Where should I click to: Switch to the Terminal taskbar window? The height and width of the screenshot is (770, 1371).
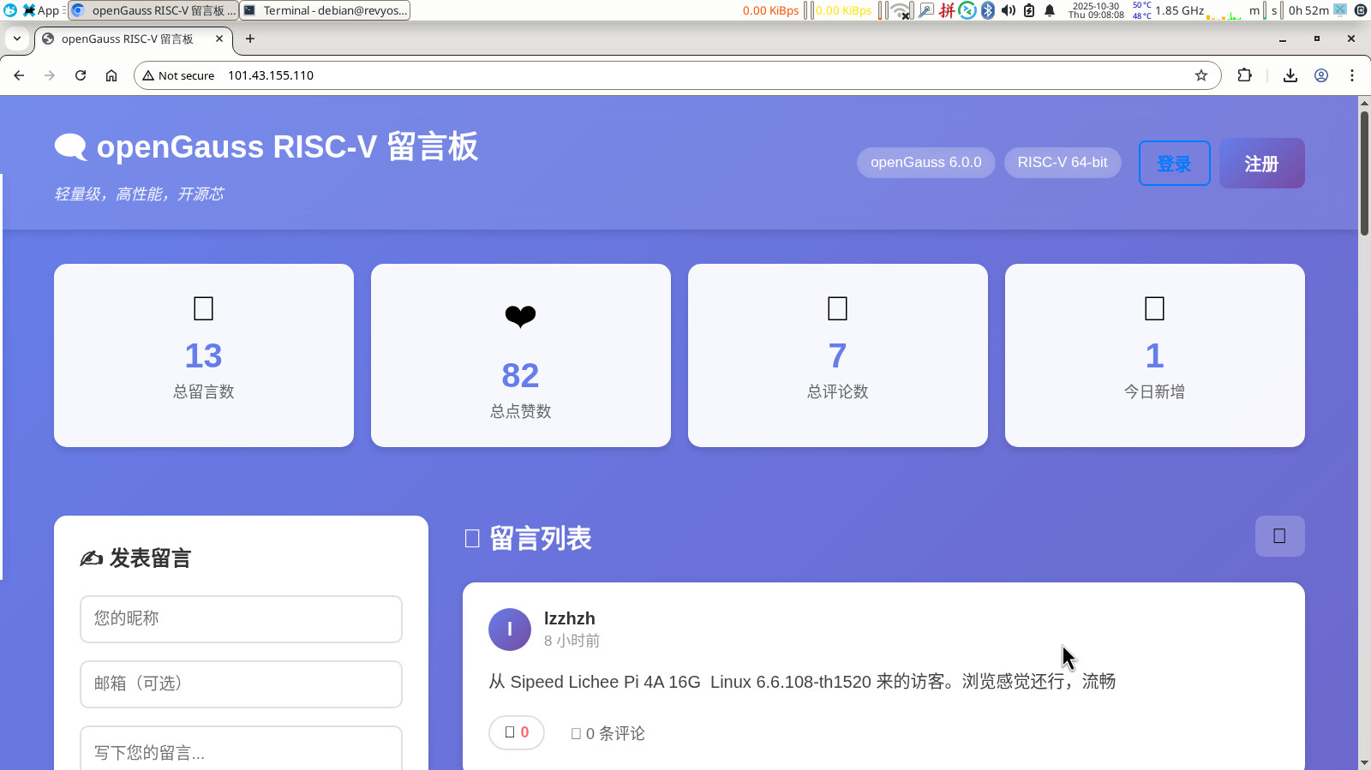tap(326, 10)
